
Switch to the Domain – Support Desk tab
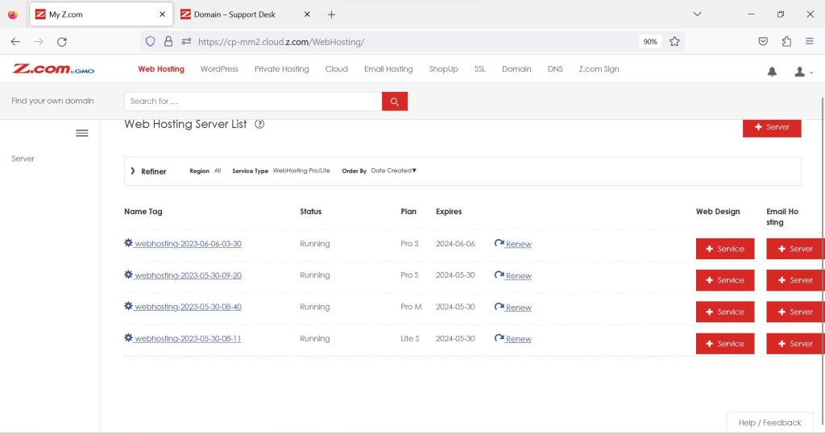coord(245,14)
